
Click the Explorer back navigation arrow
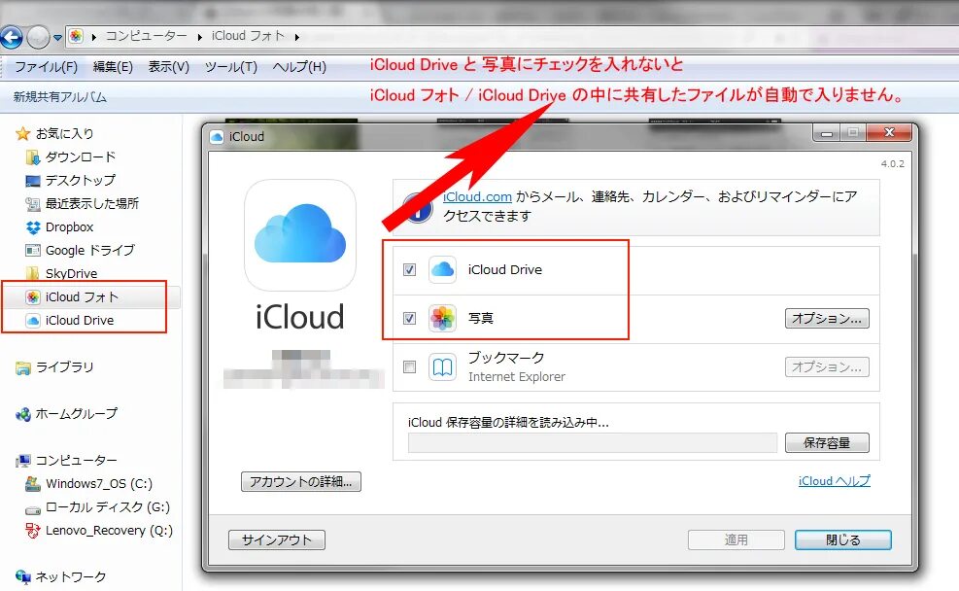(11, 38)
